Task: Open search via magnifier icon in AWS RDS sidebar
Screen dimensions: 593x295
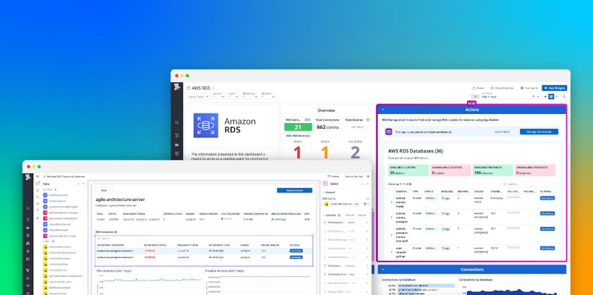Action: tap(177, 123)
